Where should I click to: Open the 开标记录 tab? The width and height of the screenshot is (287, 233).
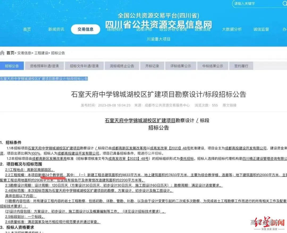coord(152,66)
